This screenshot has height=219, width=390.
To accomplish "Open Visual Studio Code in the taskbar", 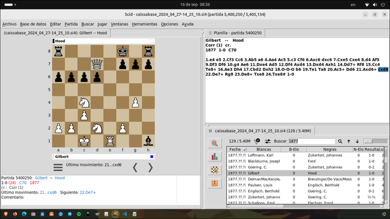I will tap(124, 214).
